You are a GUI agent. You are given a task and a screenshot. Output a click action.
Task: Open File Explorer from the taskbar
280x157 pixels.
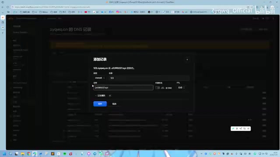click(x=22, y=154)
